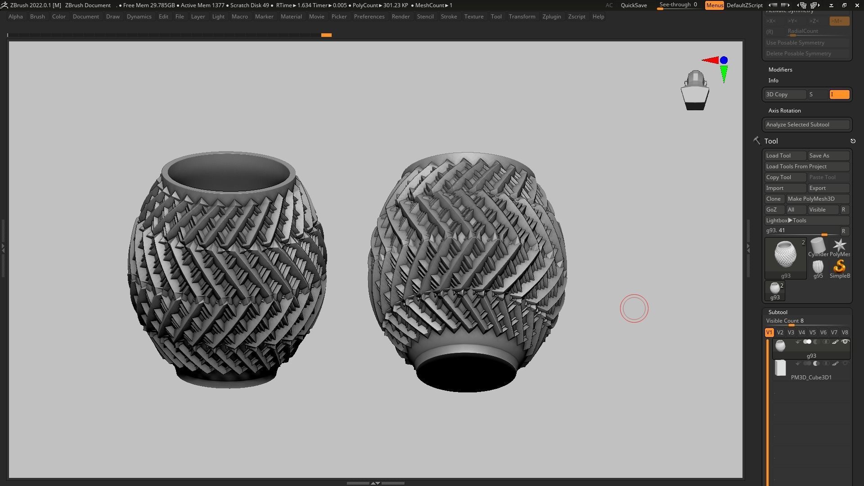Expand the left tray divider arrow
864x486 pixels.
coord(3,247)
